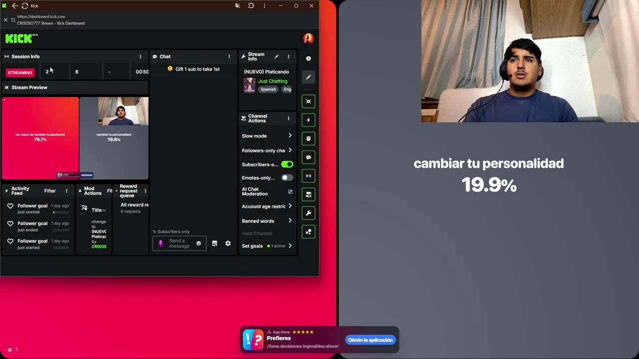
Task: Open the browser extensions puzzle icon
Action: [x=251, y=6]
